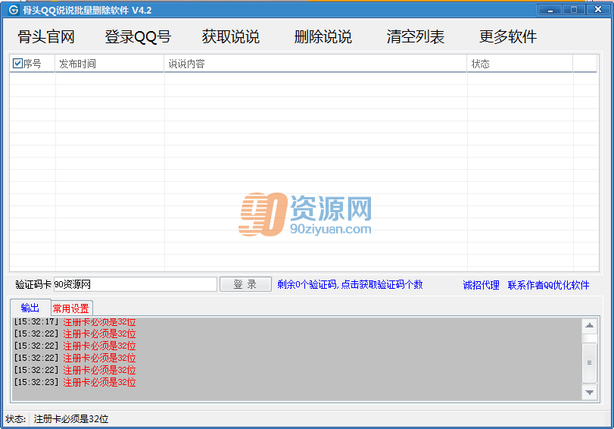
Task: Select the log line at 15:32:17
Action: [x=75, y=322]
